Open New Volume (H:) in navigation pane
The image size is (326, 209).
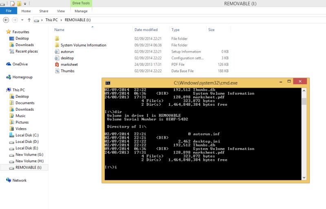(x=29, y=161)
